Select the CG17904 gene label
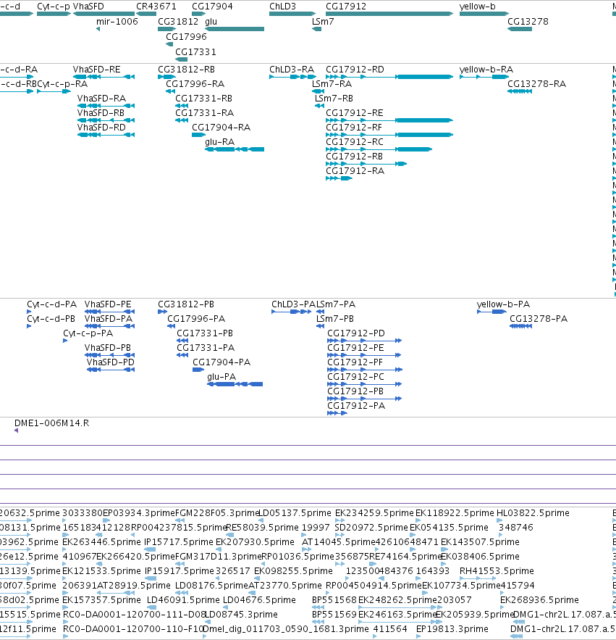This screenshot has height=640, width=616. pos(212,7)
